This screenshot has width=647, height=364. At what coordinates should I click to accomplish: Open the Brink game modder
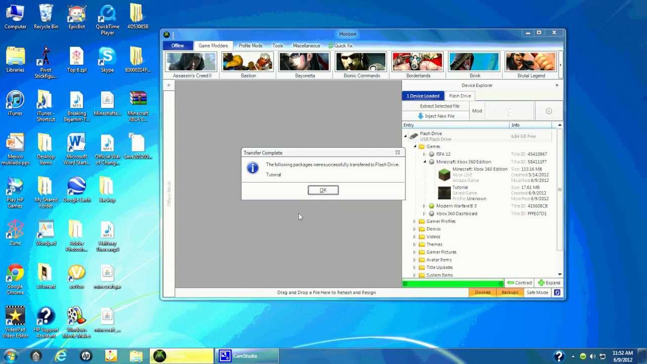pyautogui.click(x=475, y=65)
